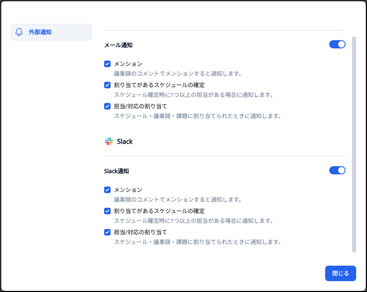Disable the Slack通知 toggle switch
This screenshot has width=367, height=292.
(337, 171)
